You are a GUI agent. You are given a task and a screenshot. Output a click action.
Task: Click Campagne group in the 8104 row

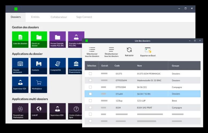(x=177, y=108)
